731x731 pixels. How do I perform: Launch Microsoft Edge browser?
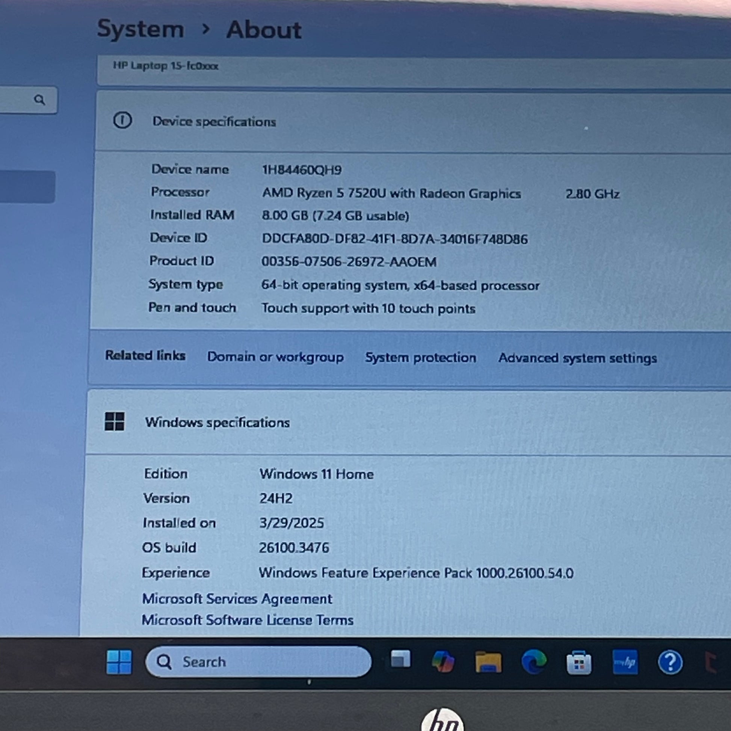(x=534, y=662)
